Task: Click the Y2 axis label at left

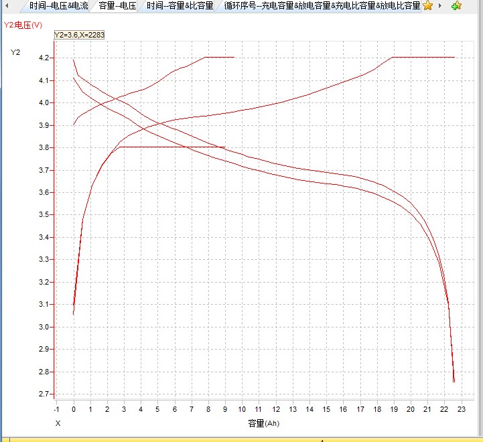Action: click(15, 52)
